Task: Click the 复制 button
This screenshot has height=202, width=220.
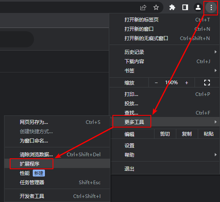Action: pos(187,134)
